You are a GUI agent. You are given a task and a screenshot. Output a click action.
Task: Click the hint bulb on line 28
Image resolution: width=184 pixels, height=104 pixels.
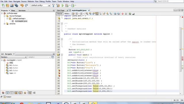tap(59, 70)
